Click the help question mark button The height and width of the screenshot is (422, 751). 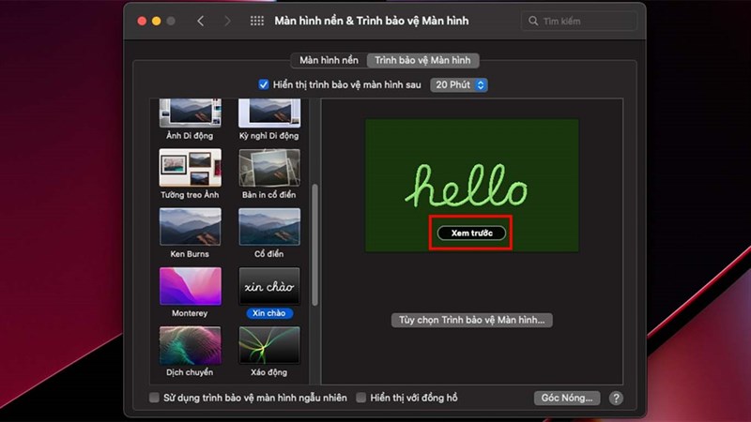pos(616,398)
